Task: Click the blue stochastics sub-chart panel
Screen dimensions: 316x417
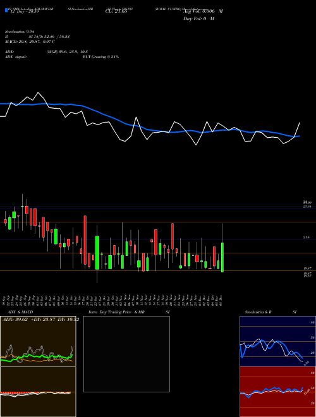Action: point(277,341)
